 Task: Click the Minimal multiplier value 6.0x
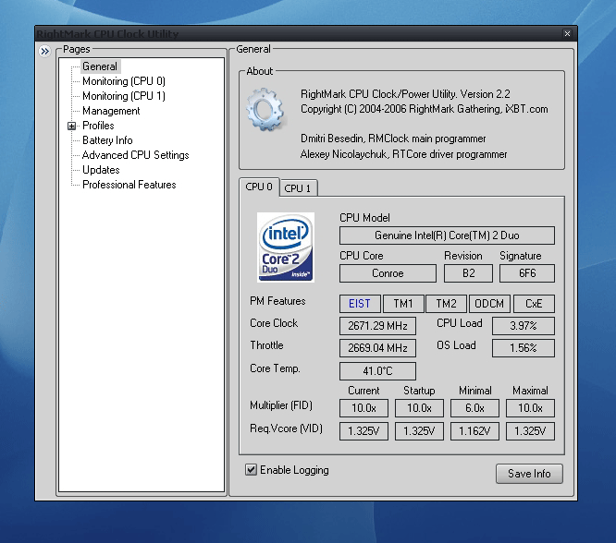474,408
